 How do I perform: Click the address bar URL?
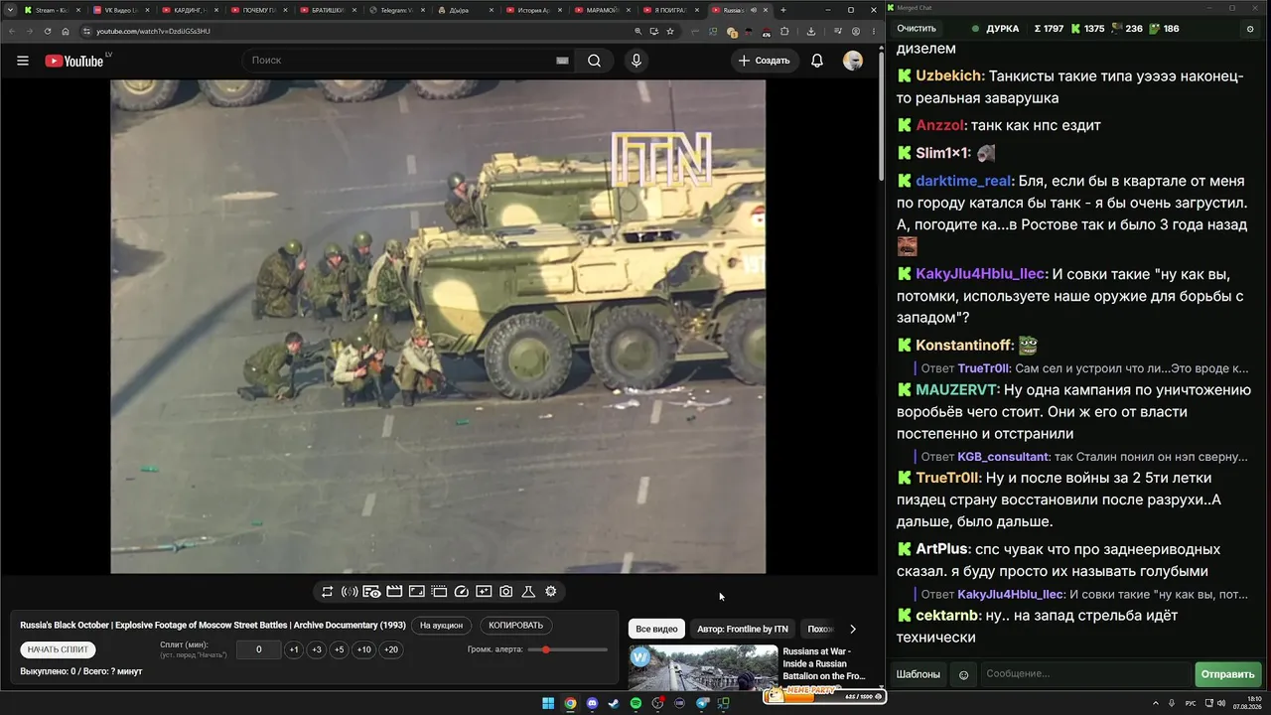coord(153,32)
